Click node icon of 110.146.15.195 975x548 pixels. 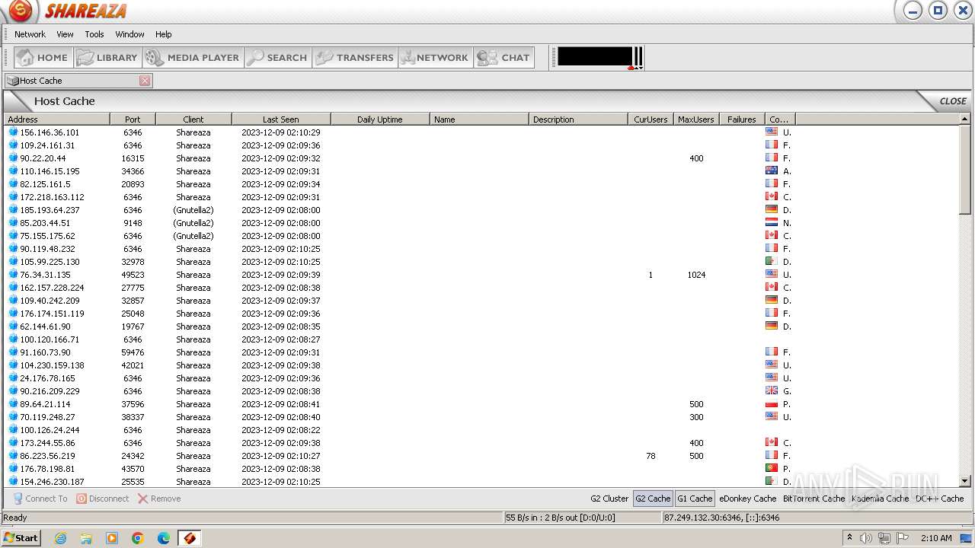coord(13,170)
